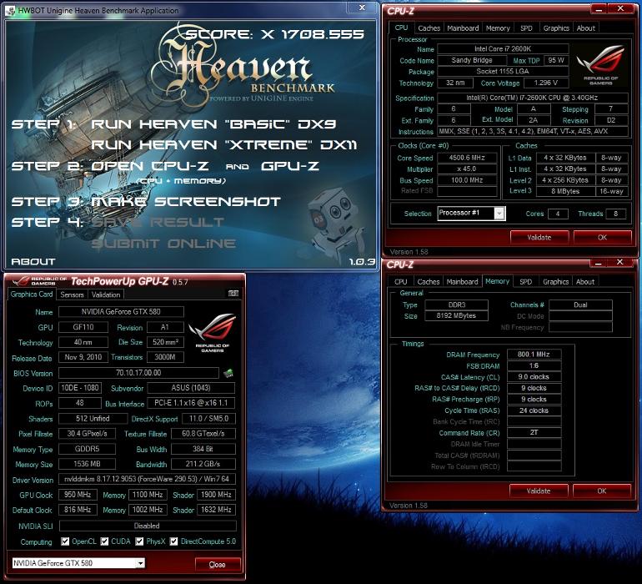Toggle the DirectCompute 5.0 checkbox
The image size is (642, 584).
pyautogui.click(x=173, y=541)
